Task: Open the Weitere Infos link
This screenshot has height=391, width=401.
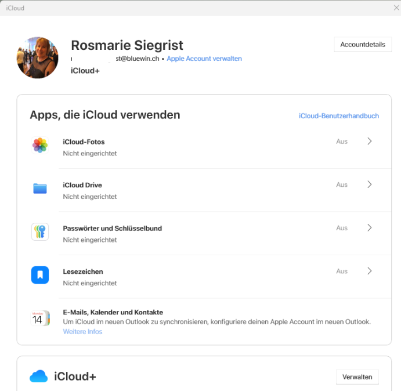Action: [x=82, y=331]
